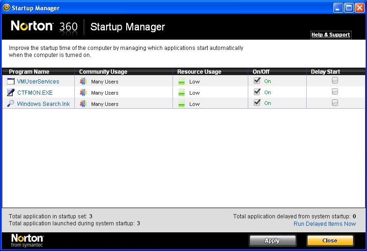Maximize the Startup Manager window
The height and width of the screenshot is (251, 367).
[x=349, y=8]
